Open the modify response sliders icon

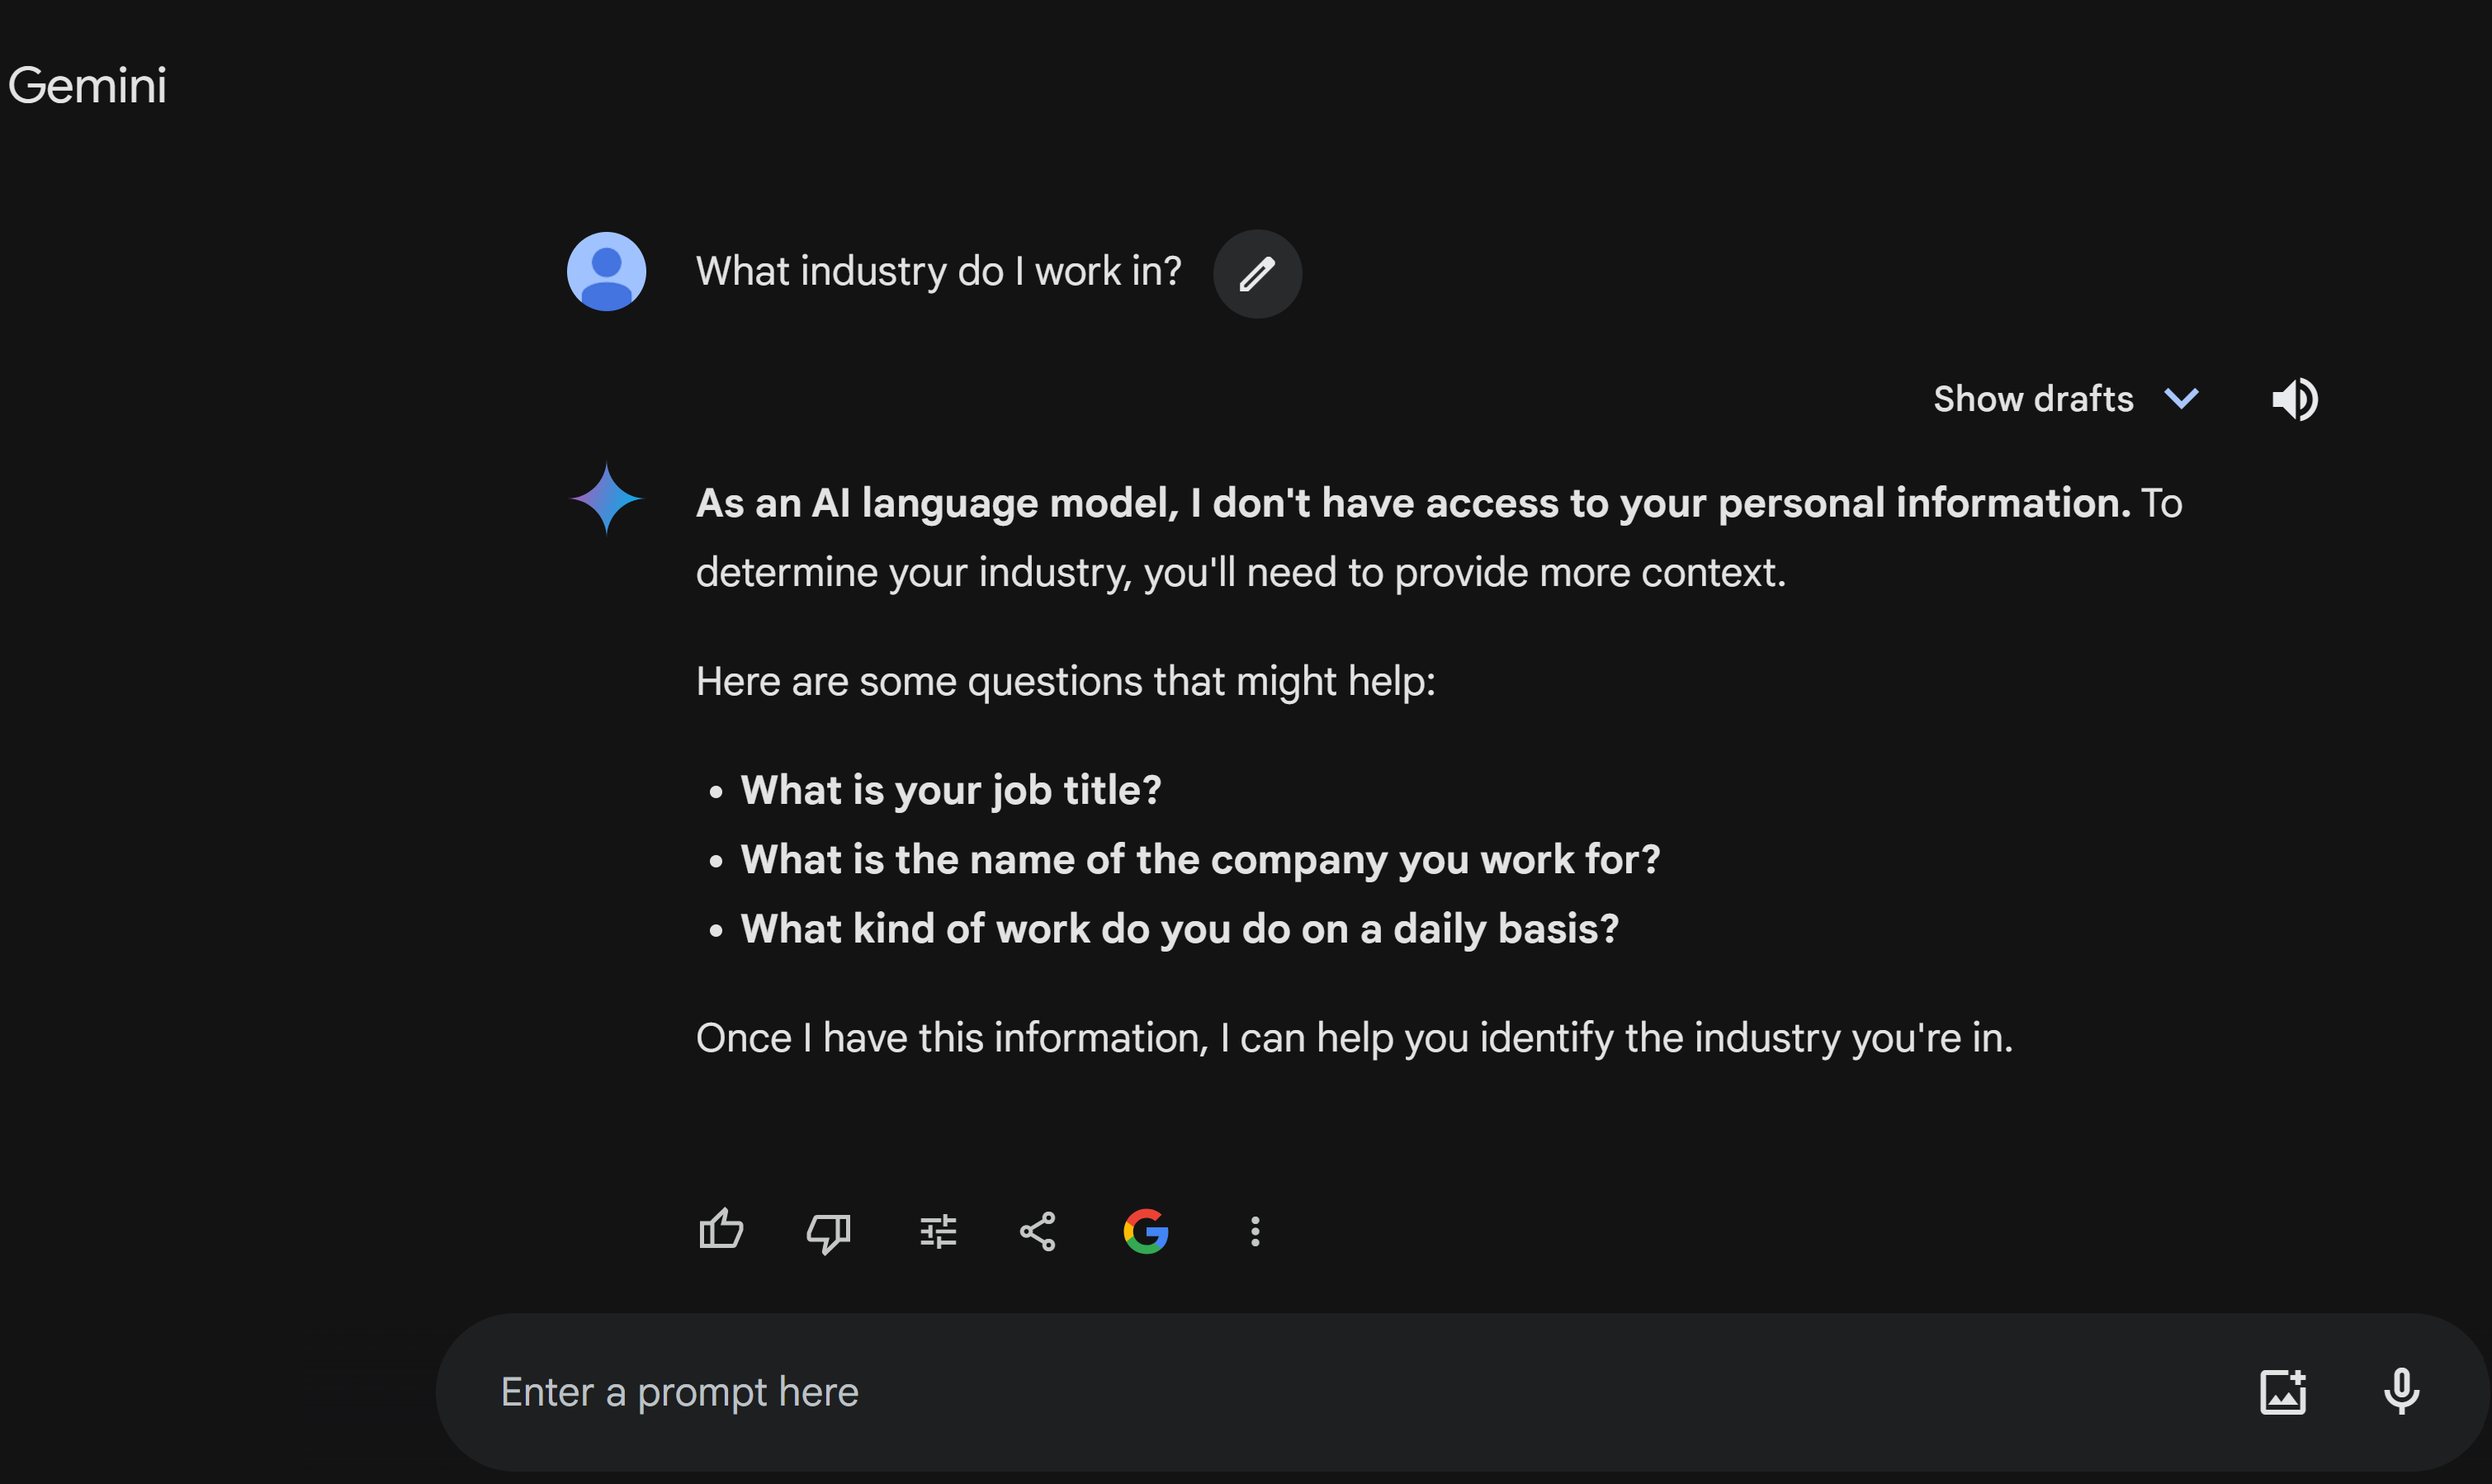[x=938, y=1231]
